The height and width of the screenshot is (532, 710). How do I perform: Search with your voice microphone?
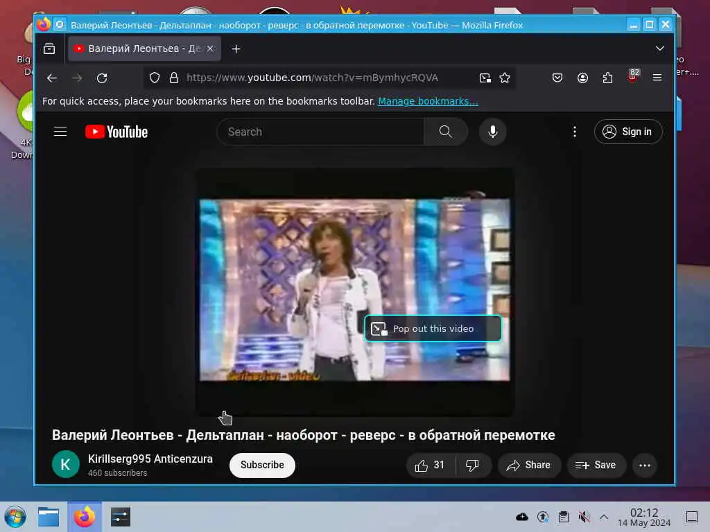tap(493, 132)
